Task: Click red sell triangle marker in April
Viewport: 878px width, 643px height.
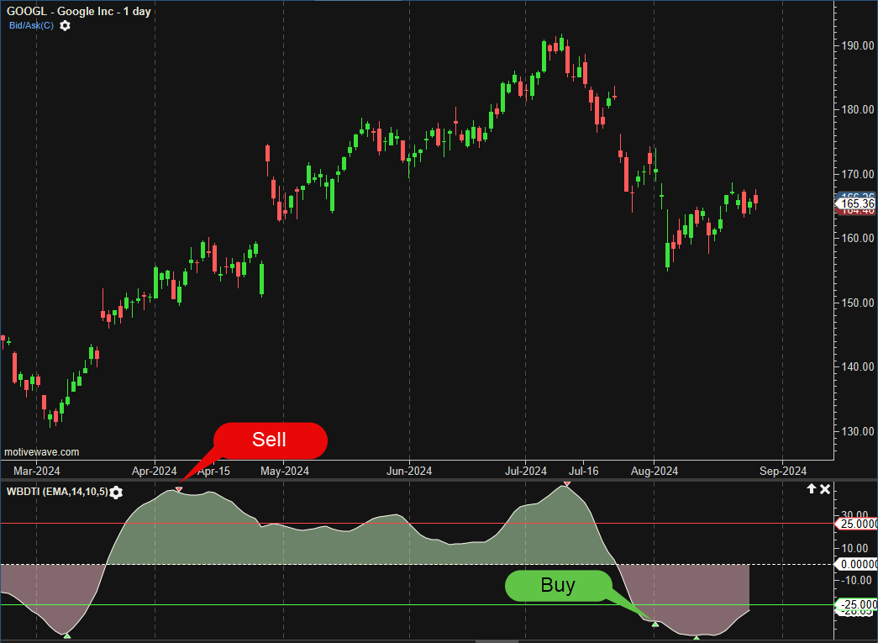Action: (179, 489)
